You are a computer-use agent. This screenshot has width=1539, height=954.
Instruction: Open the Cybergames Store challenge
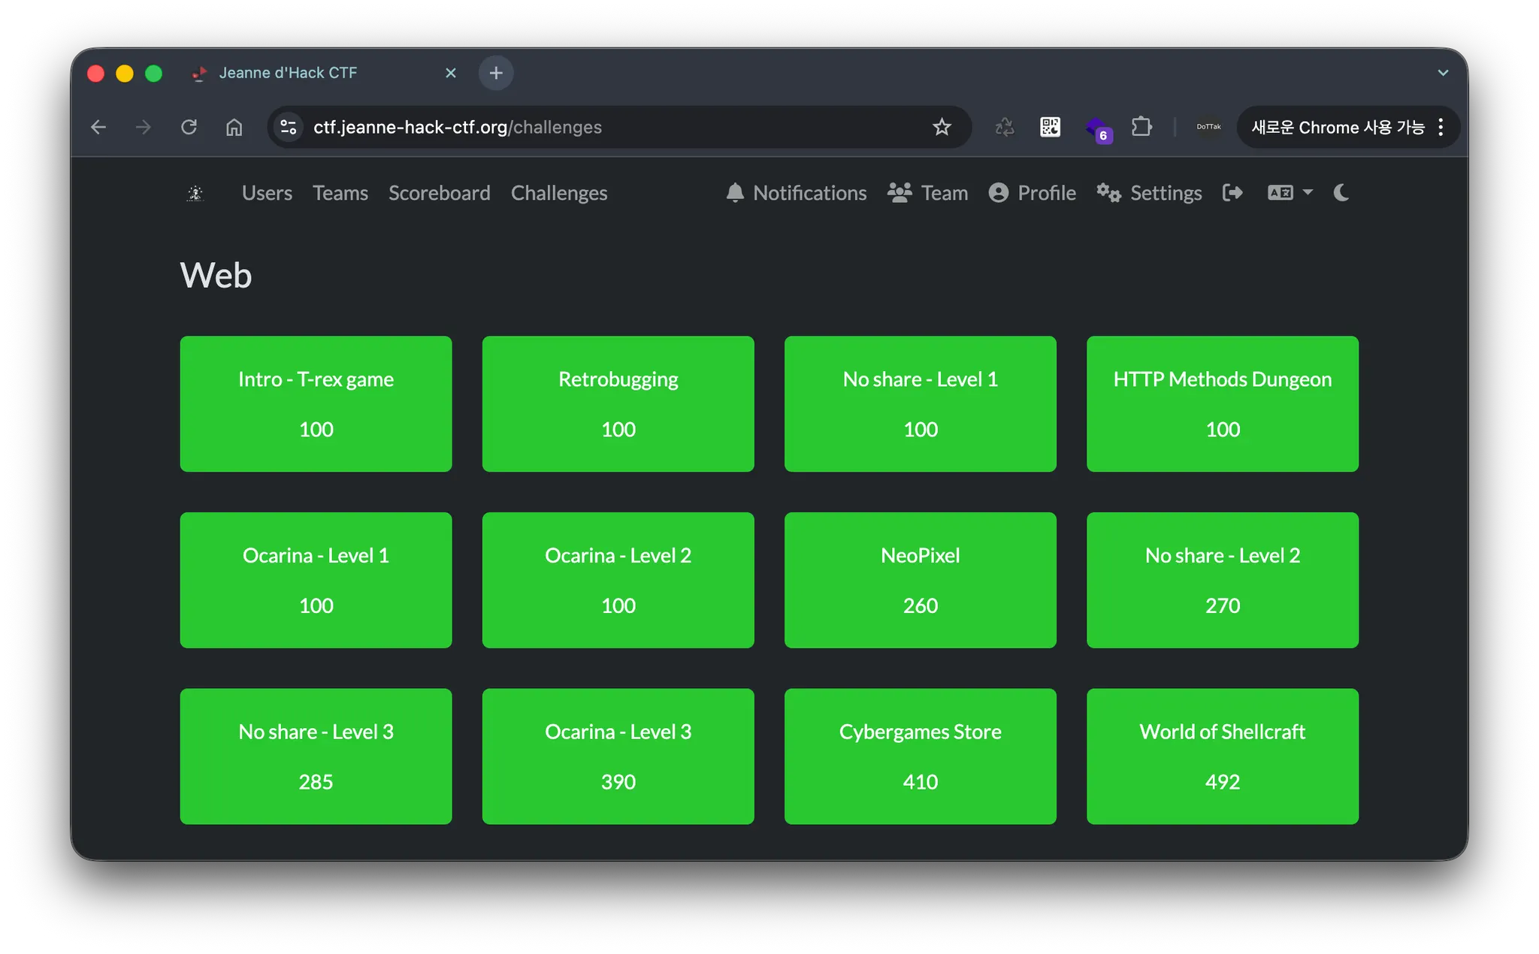click(x=920, y=756)
